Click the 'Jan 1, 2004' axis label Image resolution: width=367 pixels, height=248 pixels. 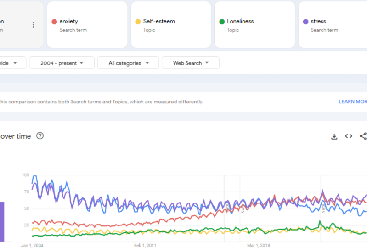pos(32,245)
